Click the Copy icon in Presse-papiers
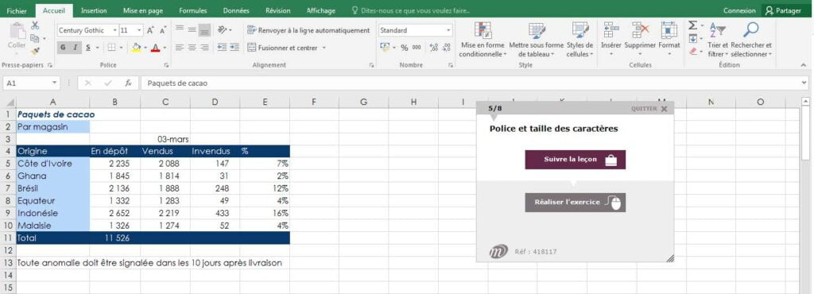This screenshot has width=814, height=294. [35, 38]
